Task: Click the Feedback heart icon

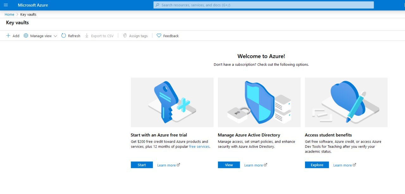Action: [159, 36]
